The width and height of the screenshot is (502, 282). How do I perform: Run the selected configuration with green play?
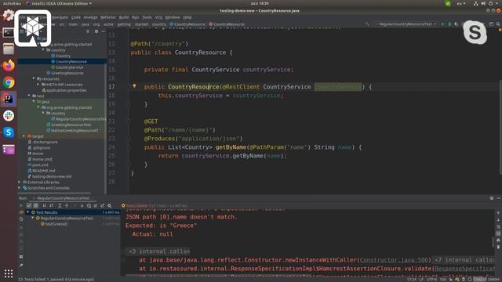(442, 24)
